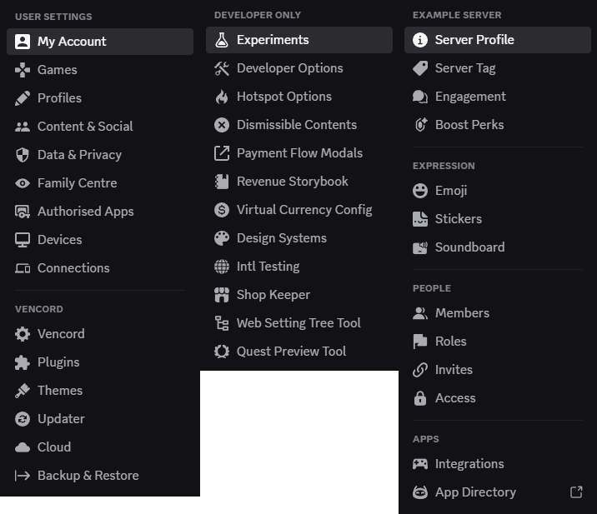
Task: Click the Experiments flask icon
Action: [x=222, y=40]
